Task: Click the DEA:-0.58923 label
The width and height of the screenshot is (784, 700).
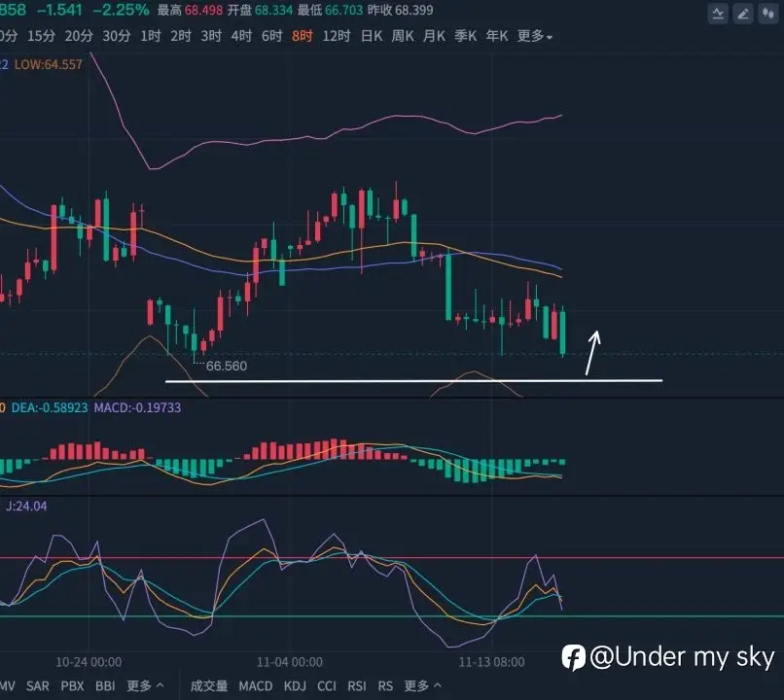Action: pyautogui.click(x=50, y=407)
